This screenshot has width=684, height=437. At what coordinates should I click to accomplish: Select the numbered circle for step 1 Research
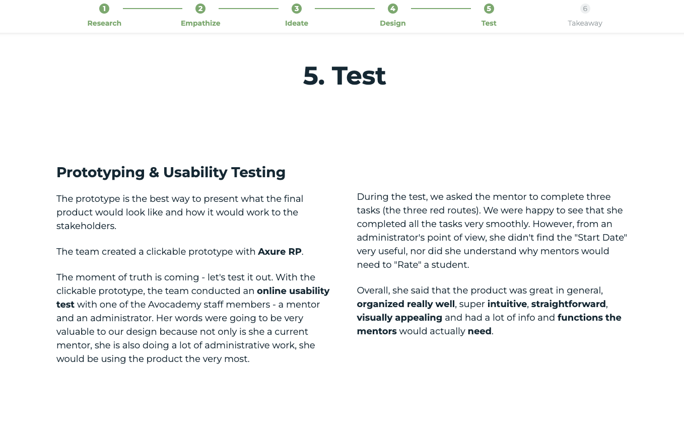point(104,9)
